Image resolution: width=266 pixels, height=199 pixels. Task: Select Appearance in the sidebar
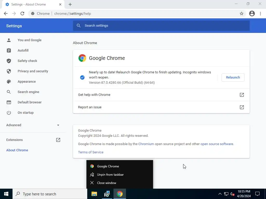click(27, 82)
